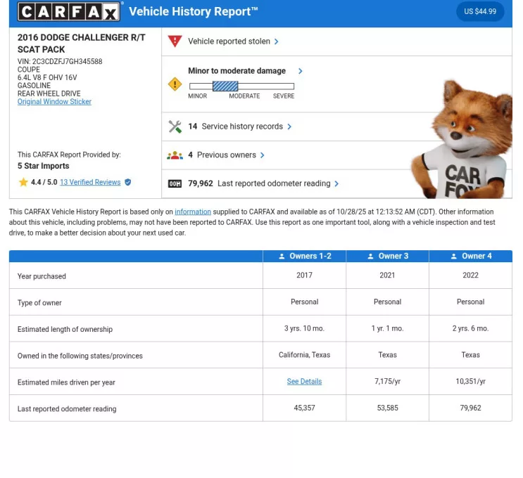Open the 4 Previous owners section arrow
The image size is (523, 478).
click(263, 155)
